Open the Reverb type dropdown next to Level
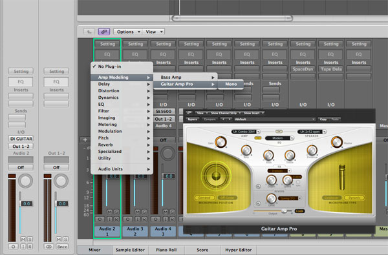This screenshot has height=255, width=388. 290,198
